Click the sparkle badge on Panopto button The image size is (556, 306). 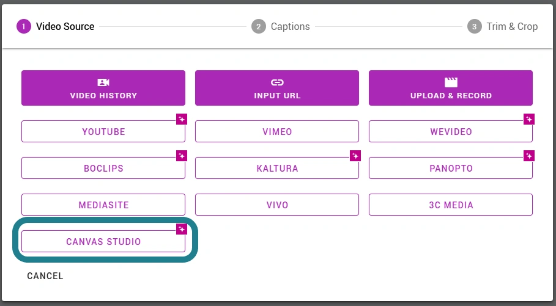[529, 156]
